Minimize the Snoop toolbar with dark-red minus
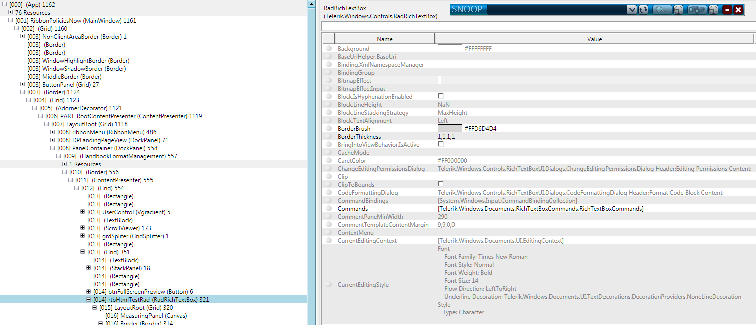The height and width of the screenshot is (325, 756). click(x=727, y=10)
